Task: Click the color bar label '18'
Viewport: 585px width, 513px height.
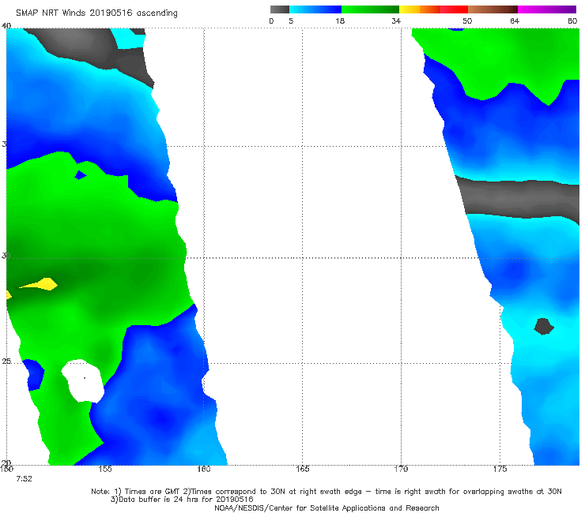Action: point(340,21)
